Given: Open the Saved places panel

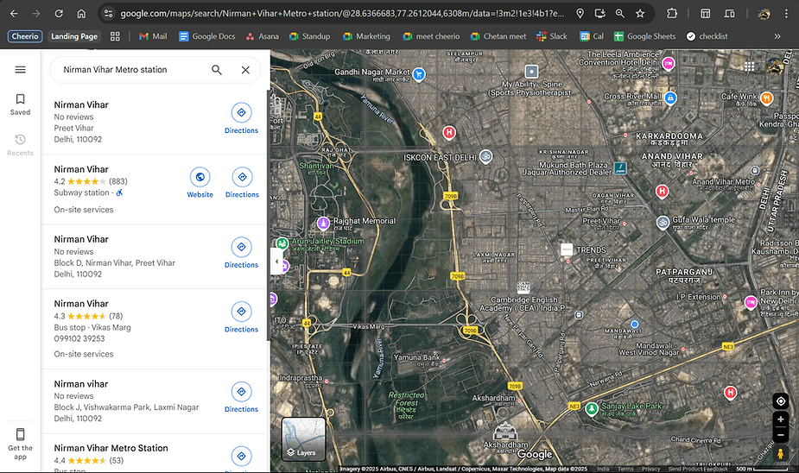Looking at the screenshot, I should point(21,104).
